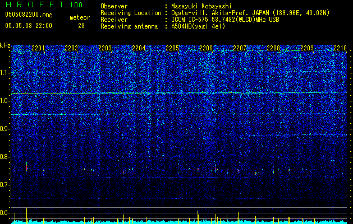This screenshot has height=224, width=353.
Task: Click the ICOM IC-575 receiver text
Action: pyautogui.click(x=225, y=20)
